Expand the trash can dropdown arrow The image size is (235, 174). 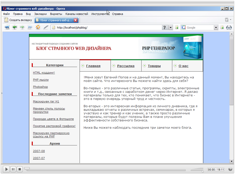pos(231,19)
